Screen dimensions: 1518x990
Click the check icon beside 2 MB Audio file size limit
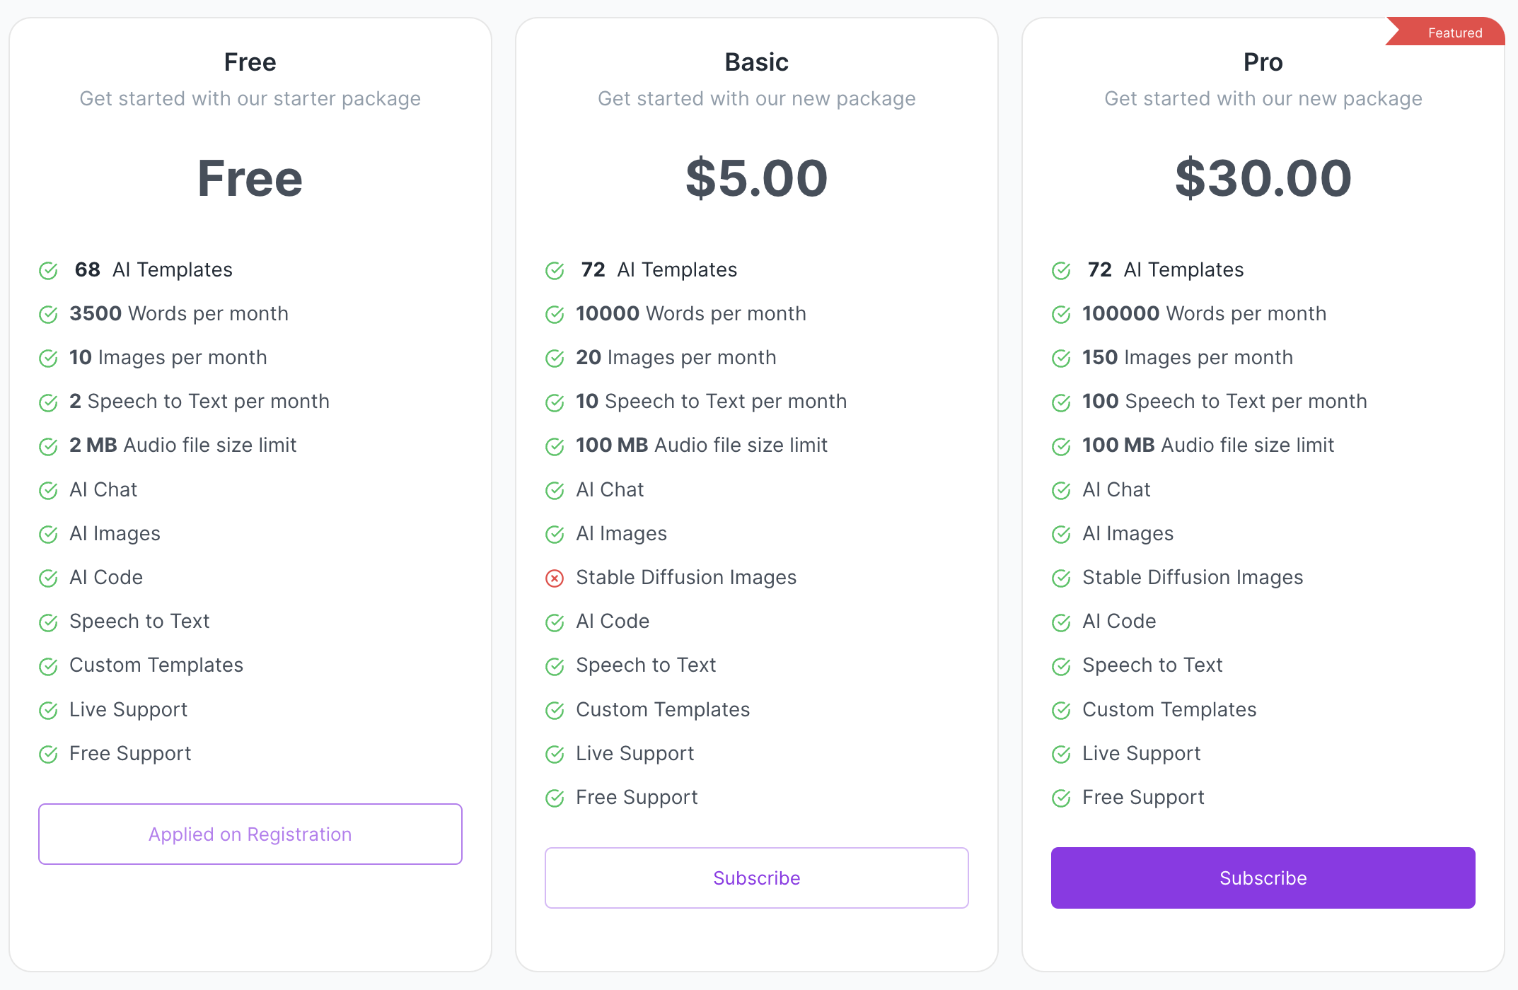click(48, 446)
